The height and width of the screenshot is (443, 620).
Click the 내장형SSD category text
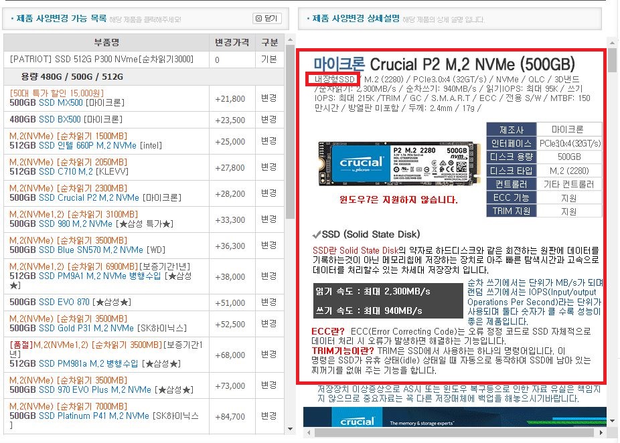[335, 80]
